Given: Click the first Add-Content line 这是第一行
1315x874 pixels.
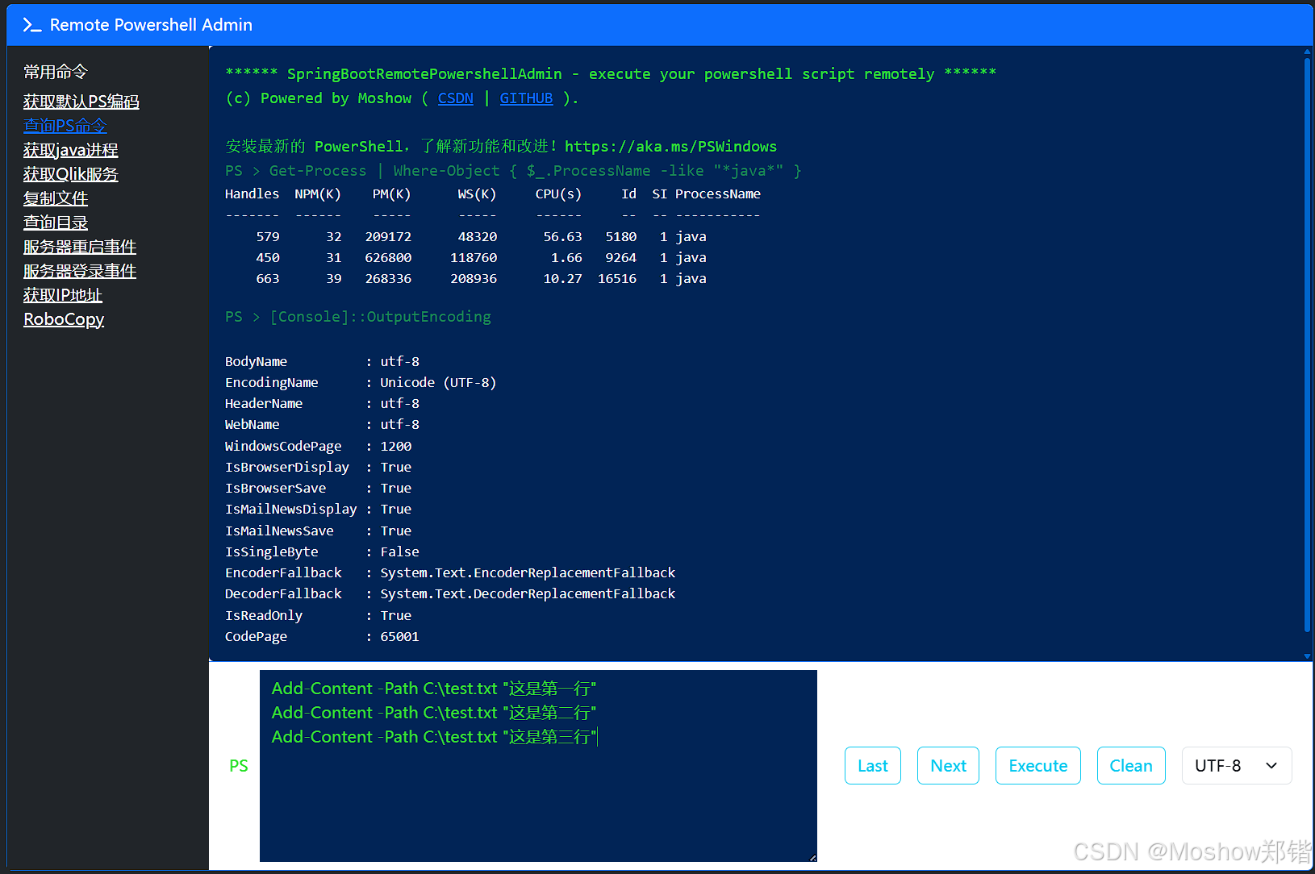Looking at the screenshot, I should pos(434,689).
